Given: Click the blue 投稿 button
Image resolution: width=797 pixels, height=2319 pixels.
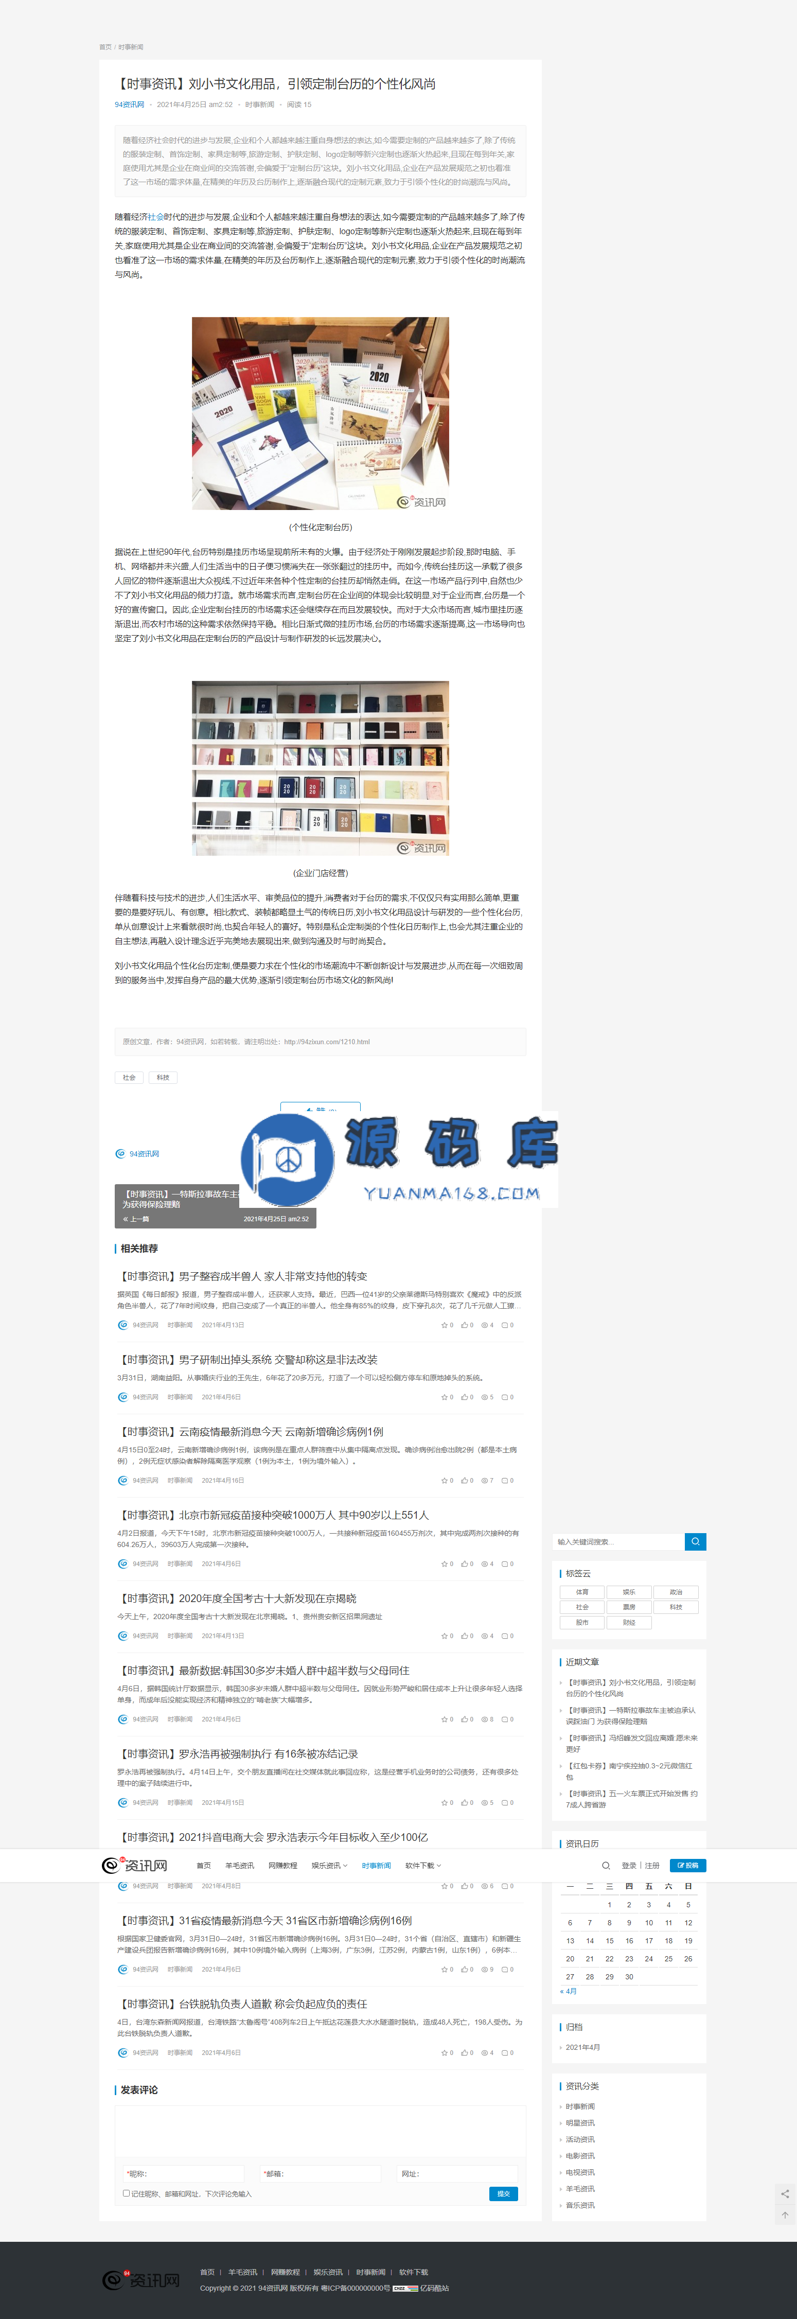Looking at the screenshot, I should coord(687,1865).
